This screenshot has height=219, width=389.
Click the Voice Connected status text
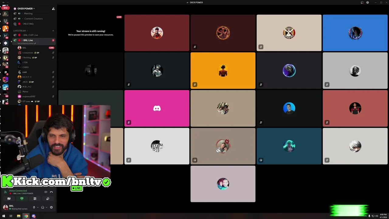(x=18, y=191)
